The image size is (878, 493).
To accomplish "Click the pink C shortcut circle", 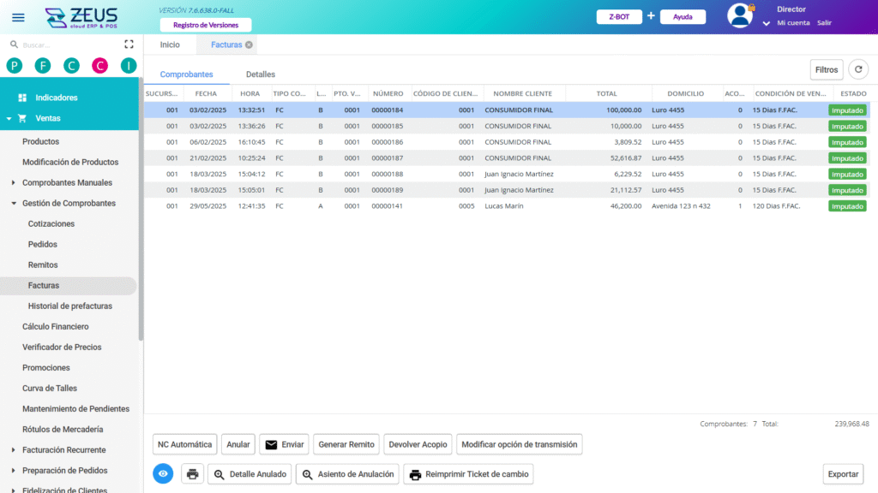I will point(99,66).
